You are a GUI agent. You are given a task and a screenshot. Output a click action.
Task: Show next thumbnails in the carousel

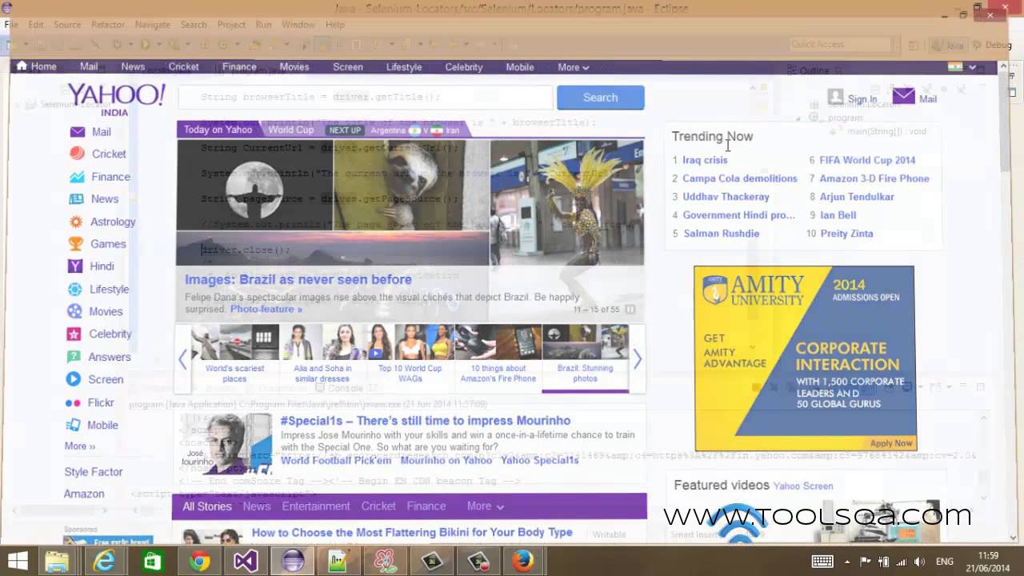pyautogui.click(x=637, y=359)
